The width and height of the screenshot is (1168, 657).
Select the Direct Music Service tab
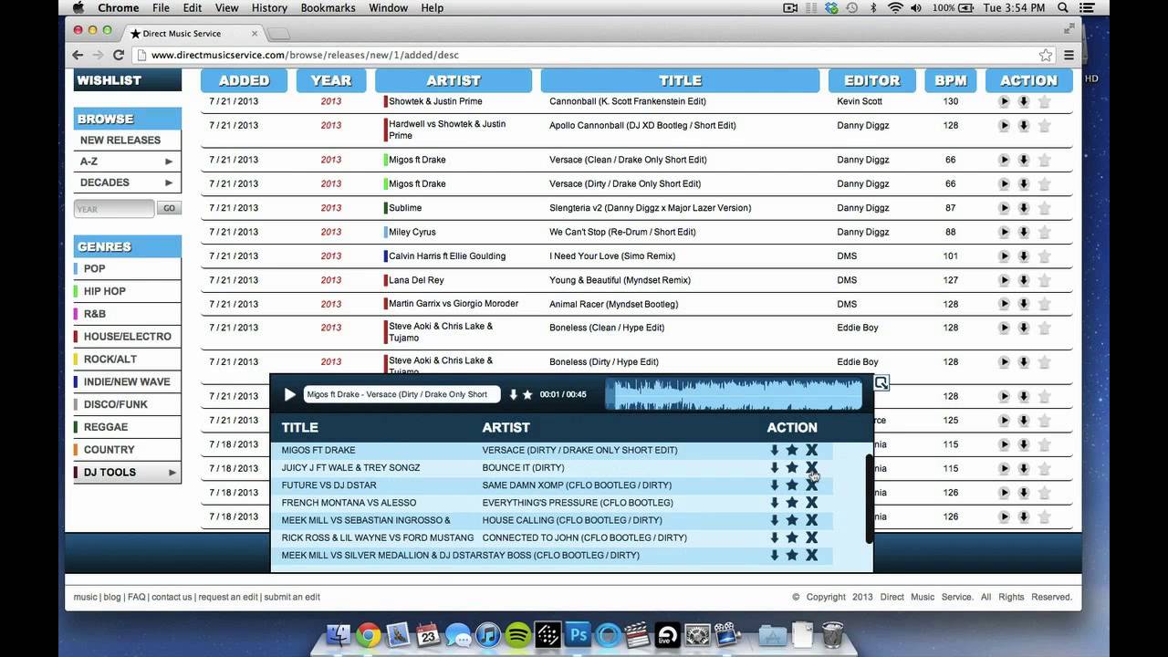(x=192, y=34)
